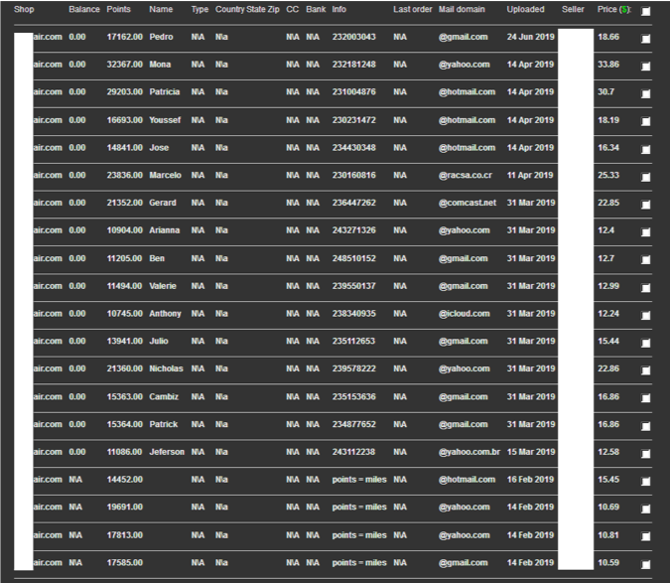
Task: Check the box for Gerard's row
Action: pos(646,205)
